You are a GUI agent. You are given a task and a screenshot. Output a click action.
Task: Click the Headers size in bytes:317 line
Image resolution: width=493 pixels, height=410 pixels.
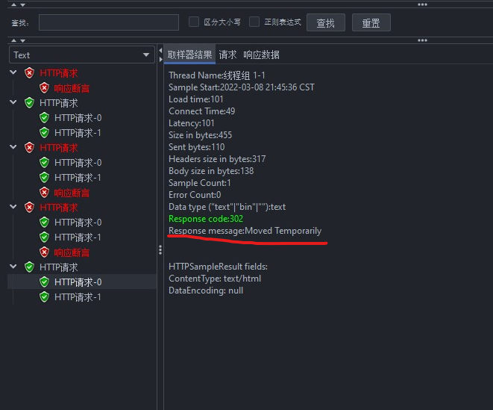tap(217, 159)
